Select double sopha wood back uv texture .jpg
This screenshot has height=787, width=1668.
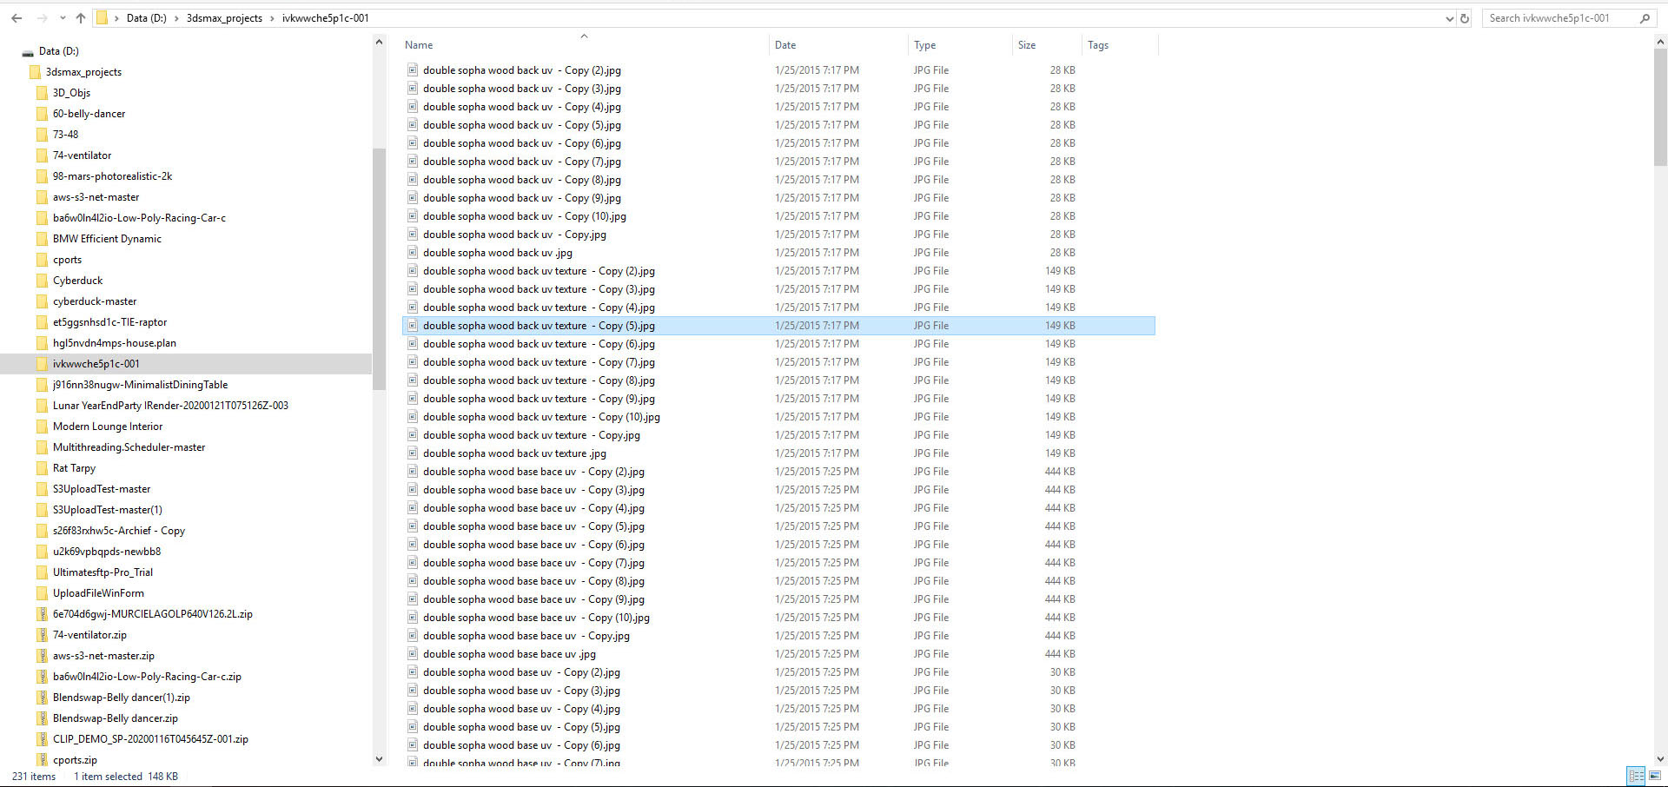(514, 453)
